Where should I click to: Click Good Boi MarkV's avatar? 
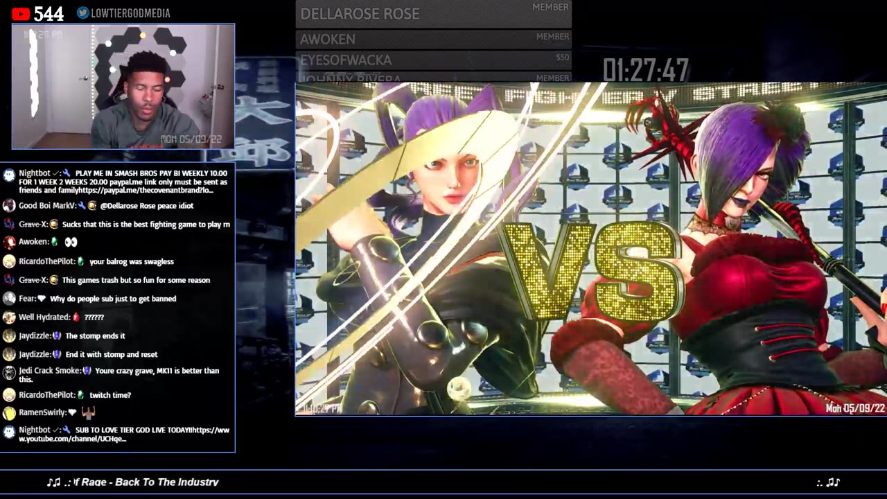tap(9, 206)
